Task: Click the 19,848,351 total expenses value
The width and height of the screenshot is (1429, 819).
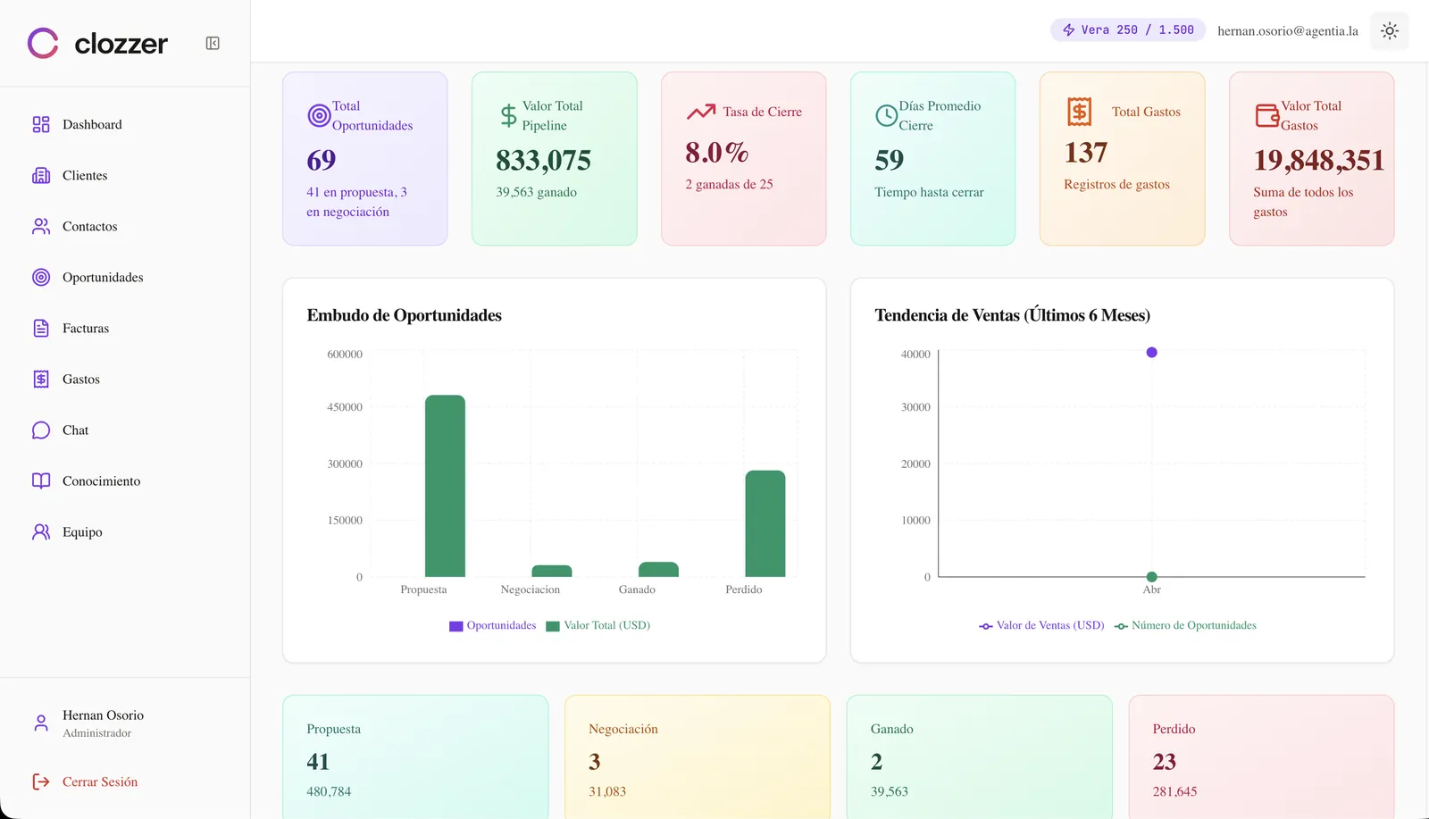Action: [1319, 161]
